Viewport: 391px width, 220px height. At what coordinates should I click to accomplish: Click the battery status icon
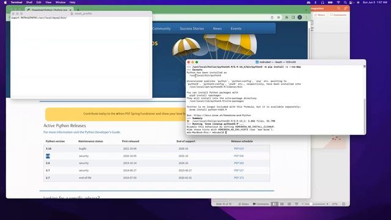pos(330,2)
